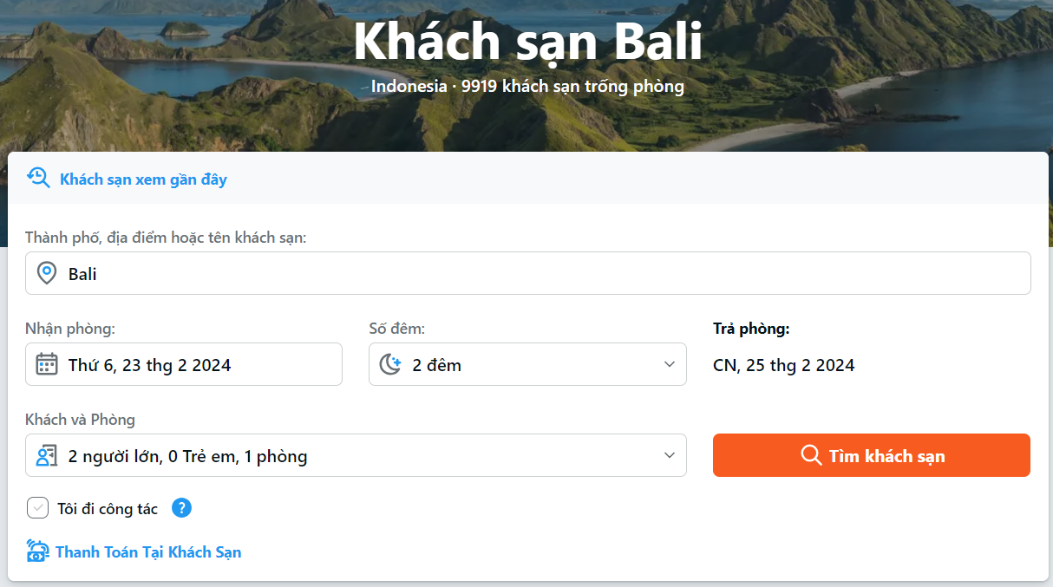Click the pay-at-hotel icon

37,551
